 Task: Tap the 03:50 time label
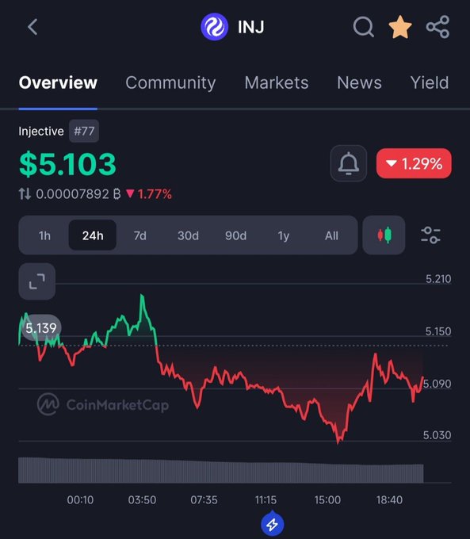pyautogui.click(x=142, y=500)
